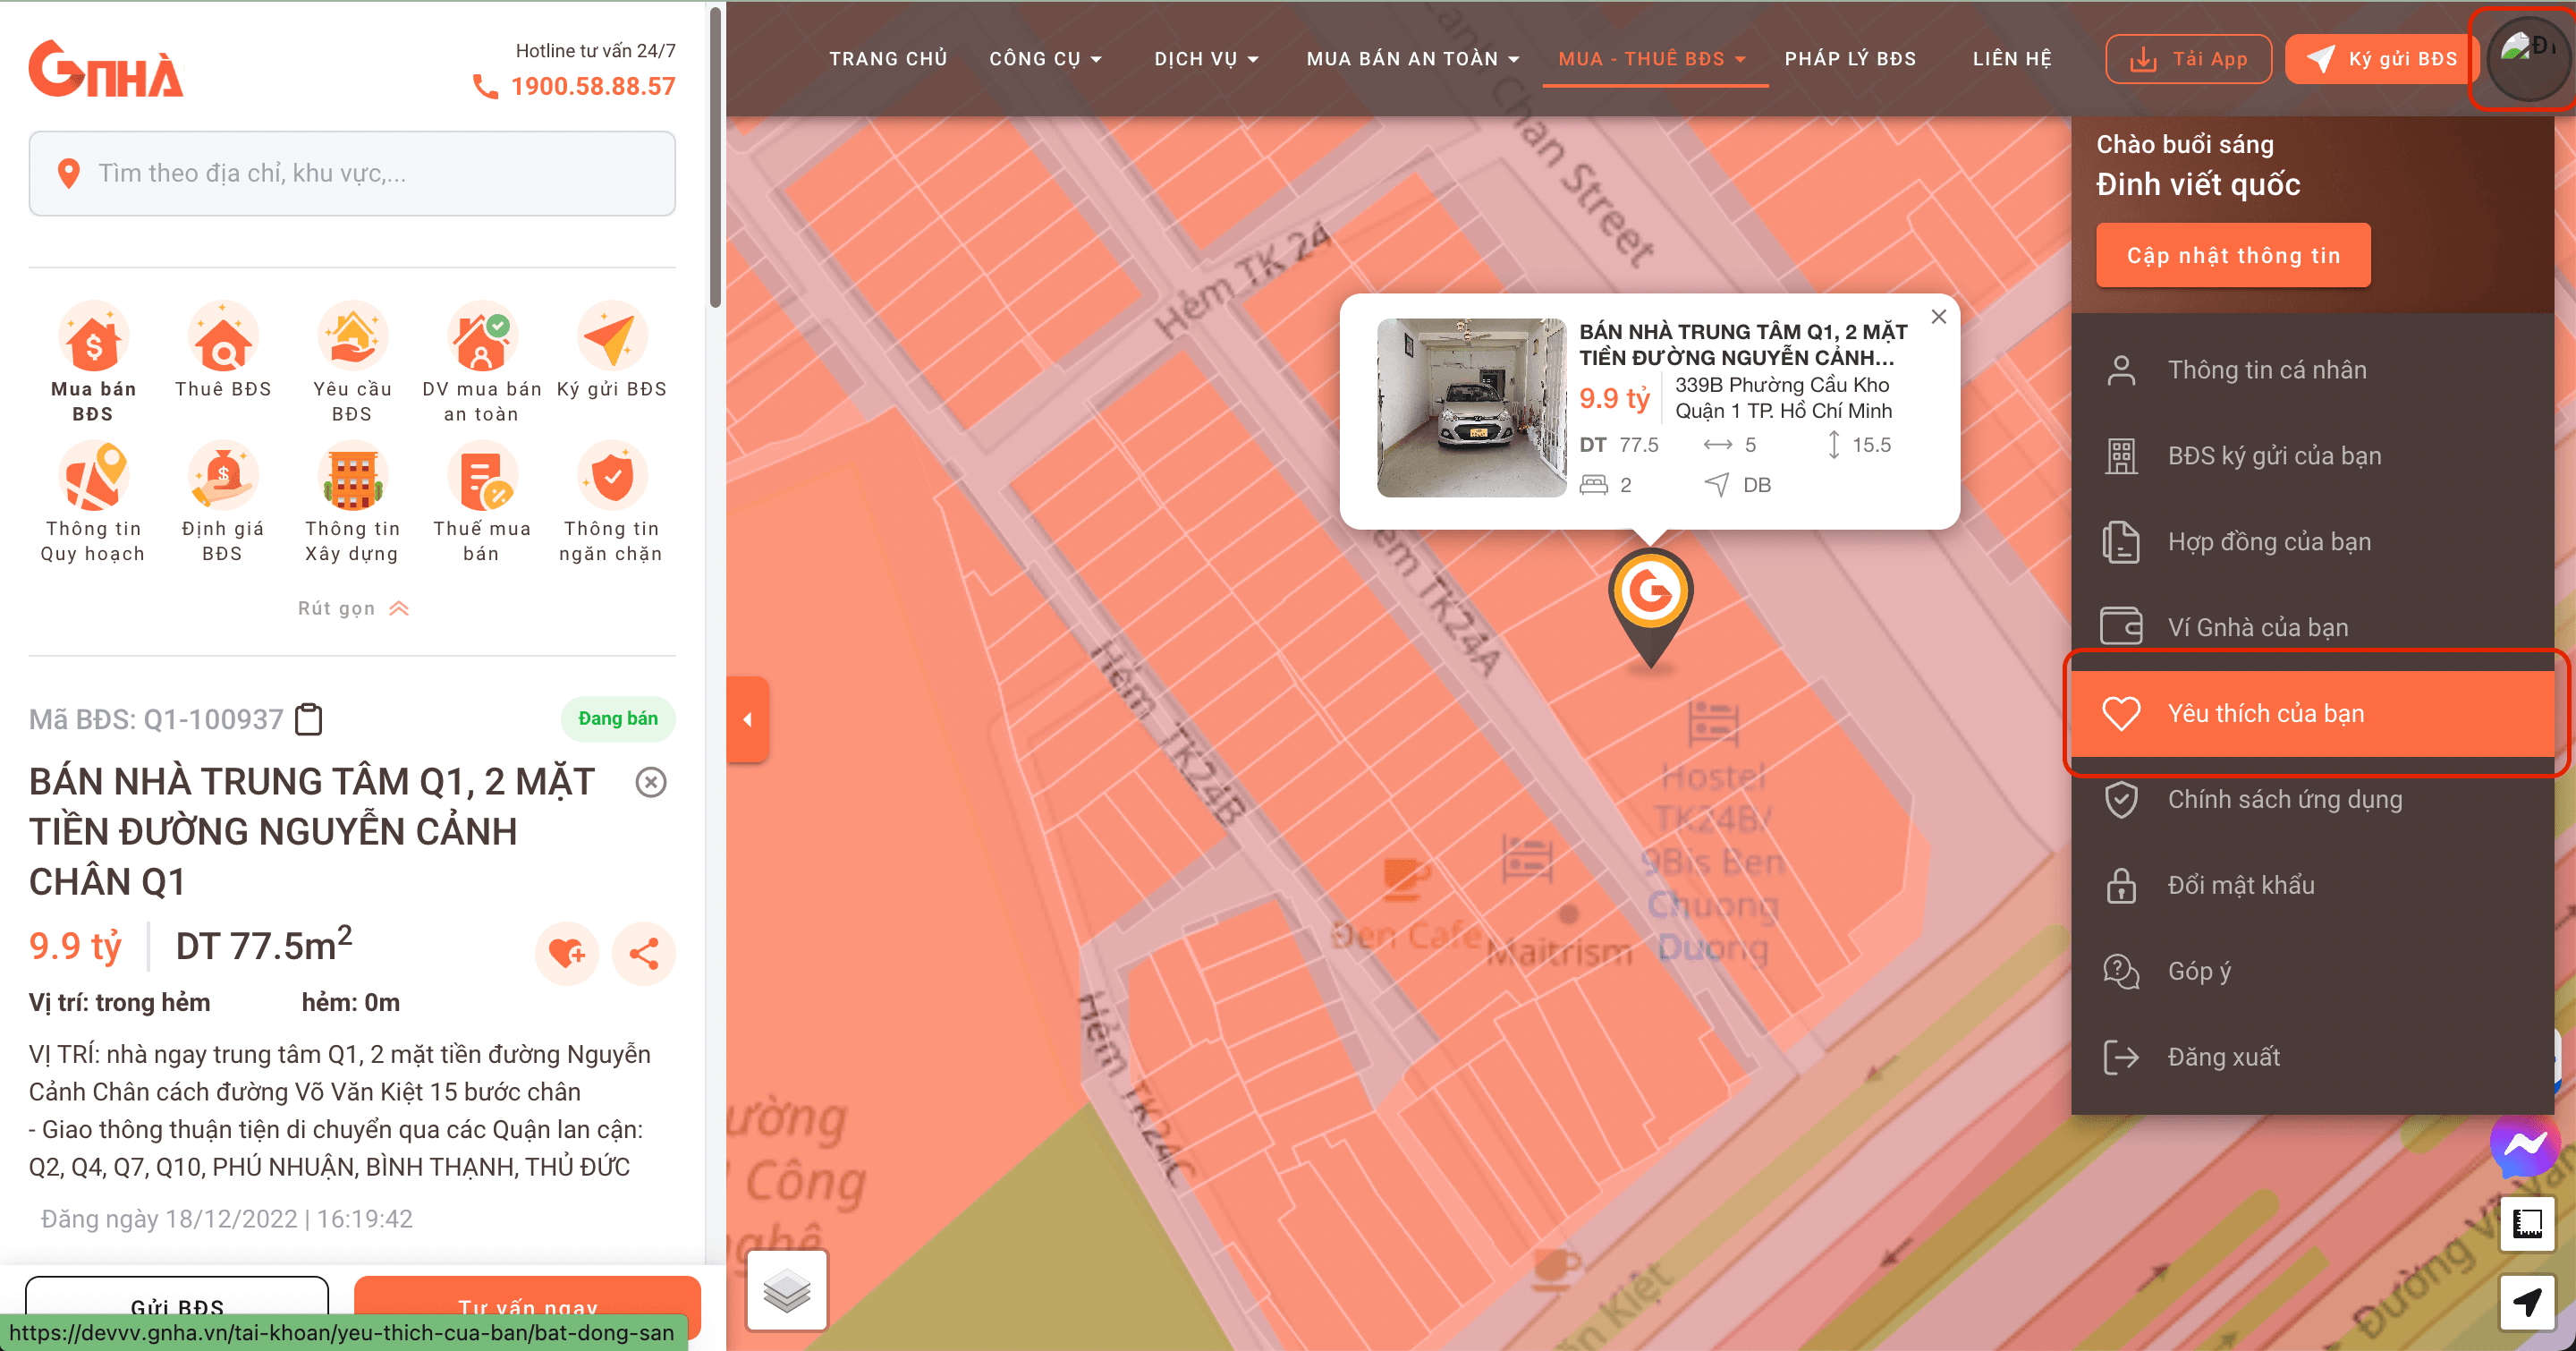This screenshot has height=1351, width=2576.
Task: Go to TRANG CHỦ
Action: pos(888,59)
